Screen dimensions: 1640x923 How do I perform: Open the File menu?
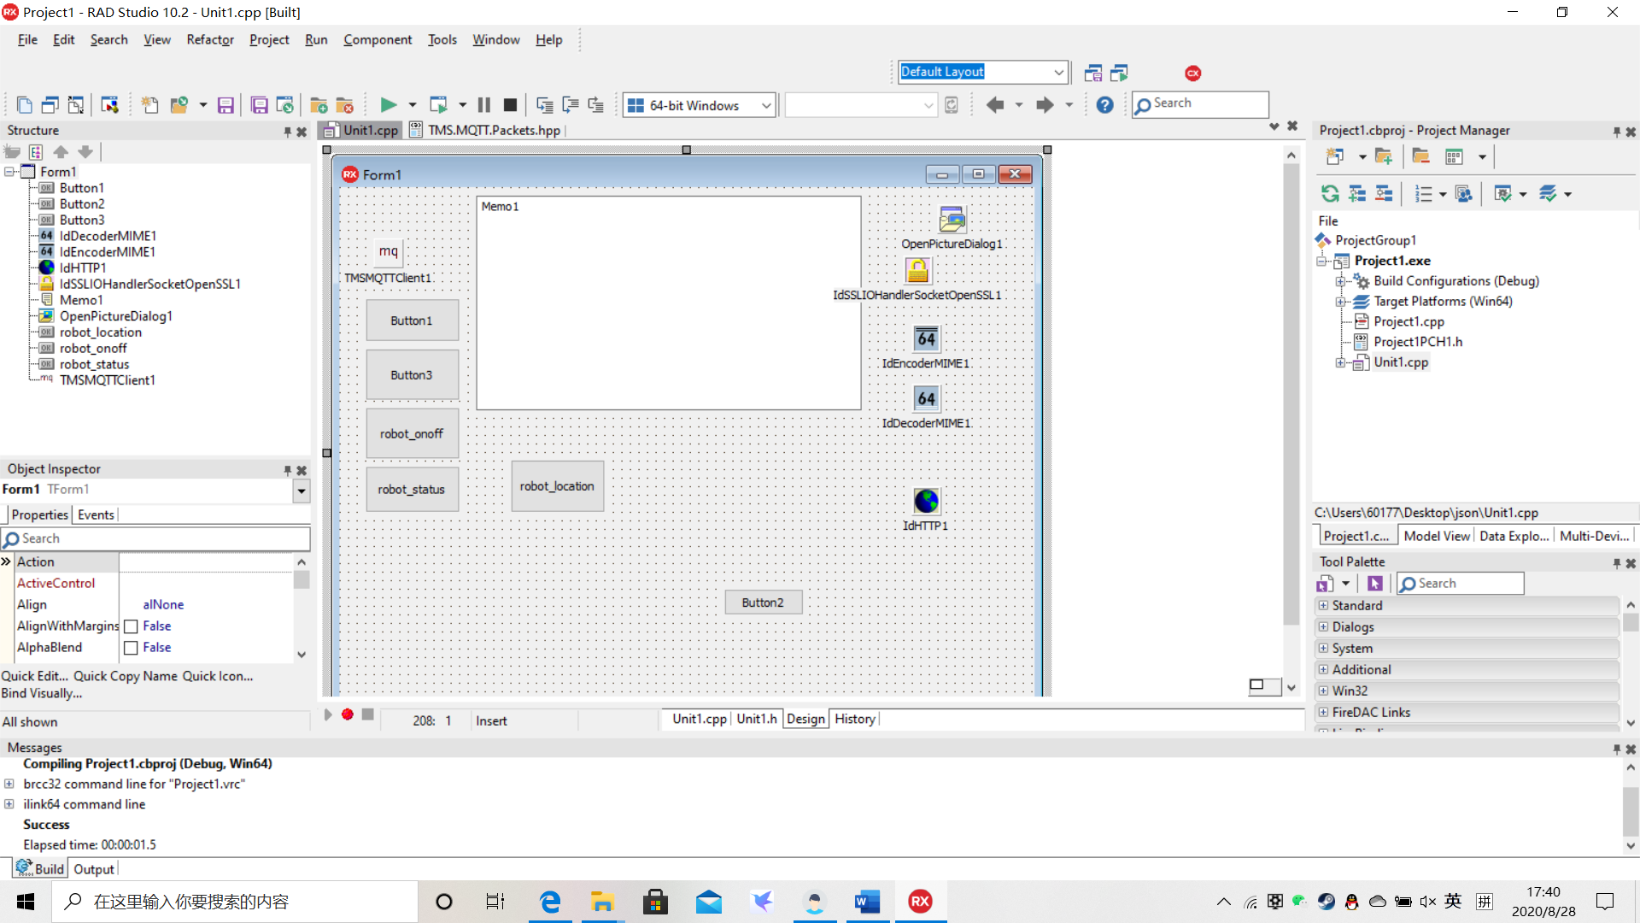(x=27, y=39)
